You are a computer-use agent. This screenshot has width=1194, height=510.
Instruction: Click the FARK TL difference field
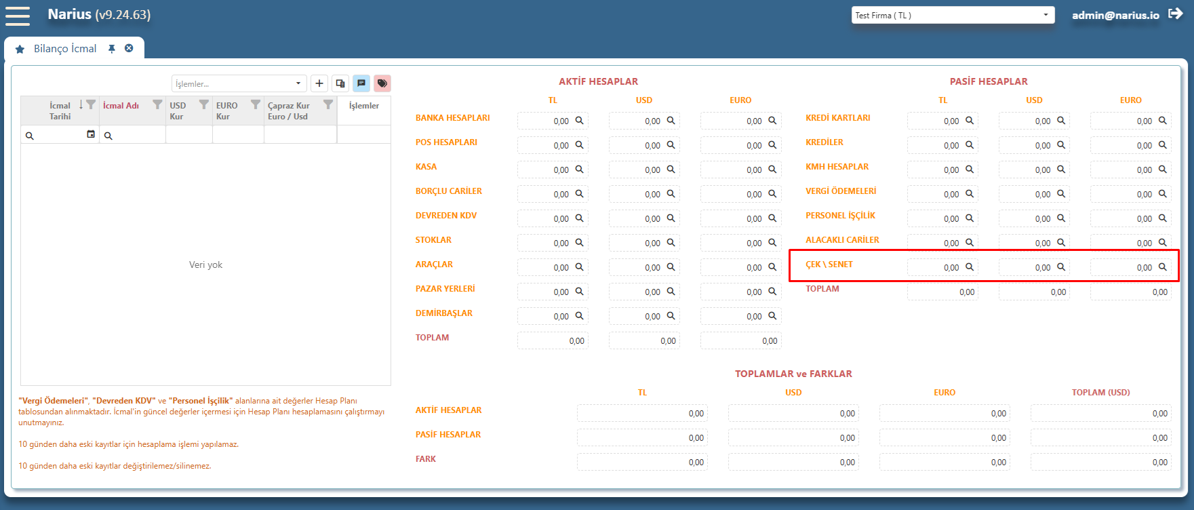642,463
